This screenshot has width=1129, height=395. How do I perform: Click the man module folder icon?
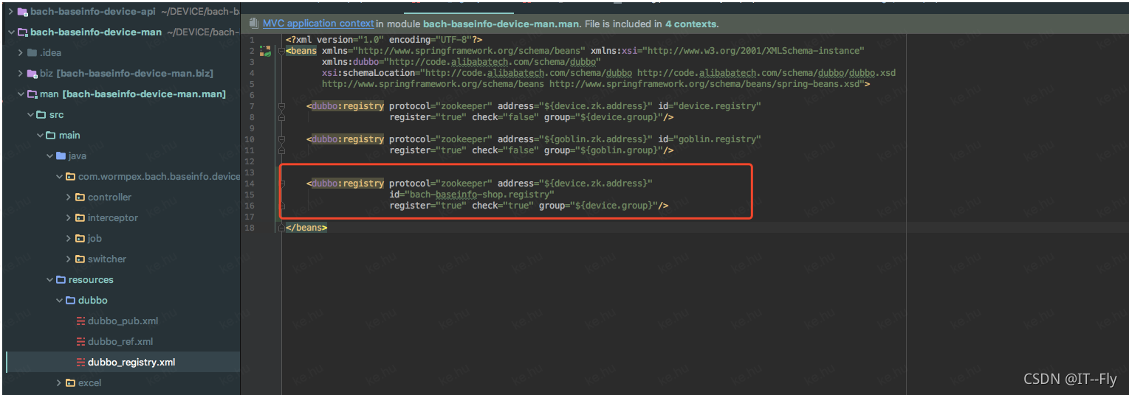[x=32, y=94]
